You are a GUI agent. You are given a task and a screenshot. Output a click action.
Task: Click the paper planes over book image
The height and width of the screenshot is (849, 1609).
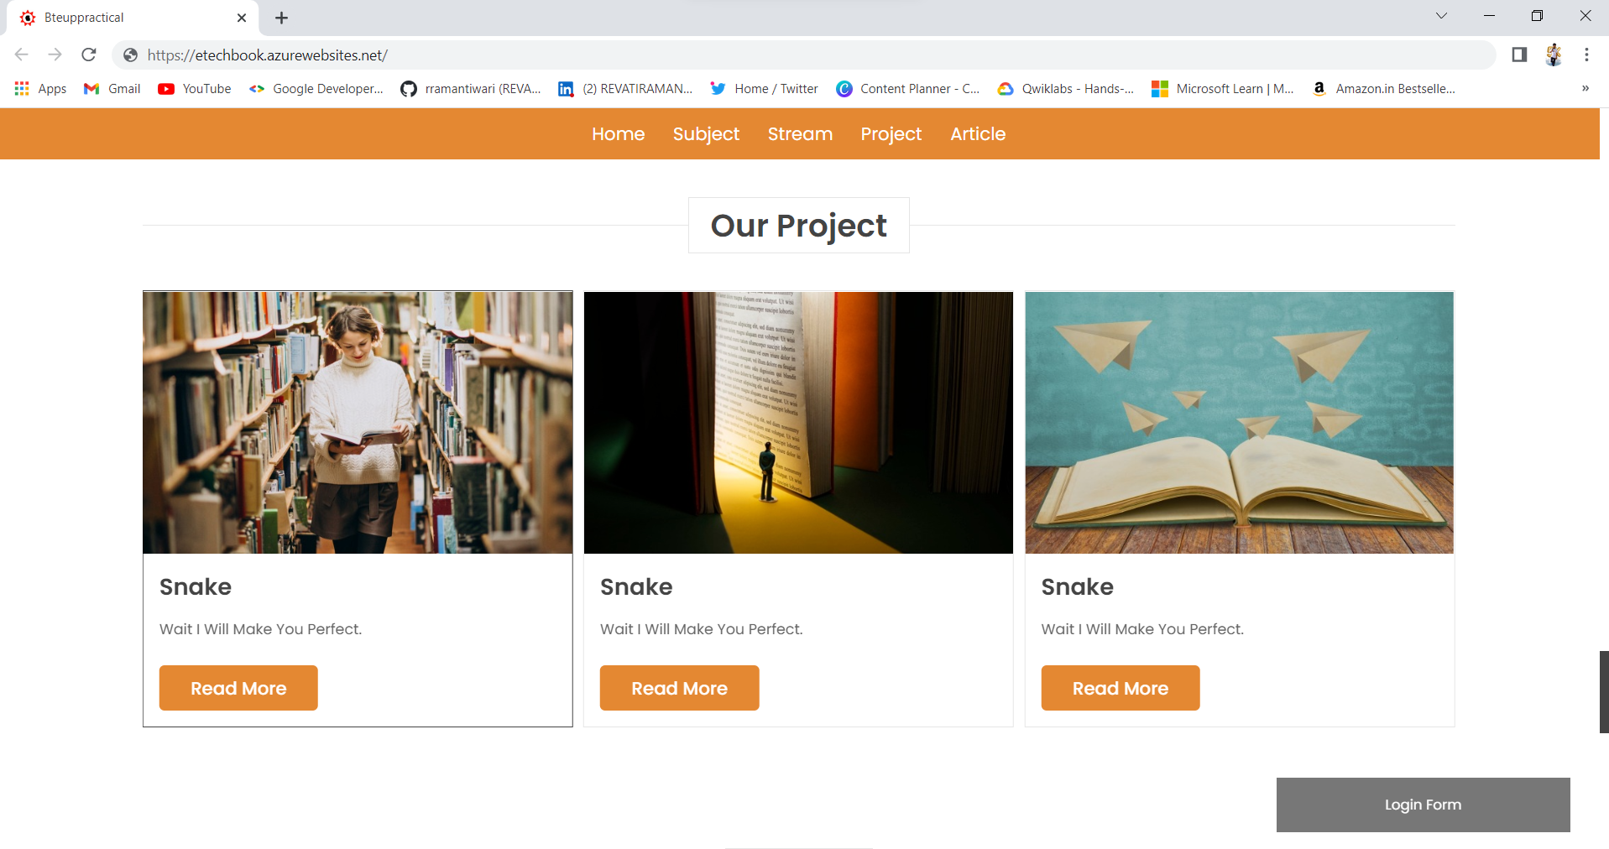tap(1240, 423)
